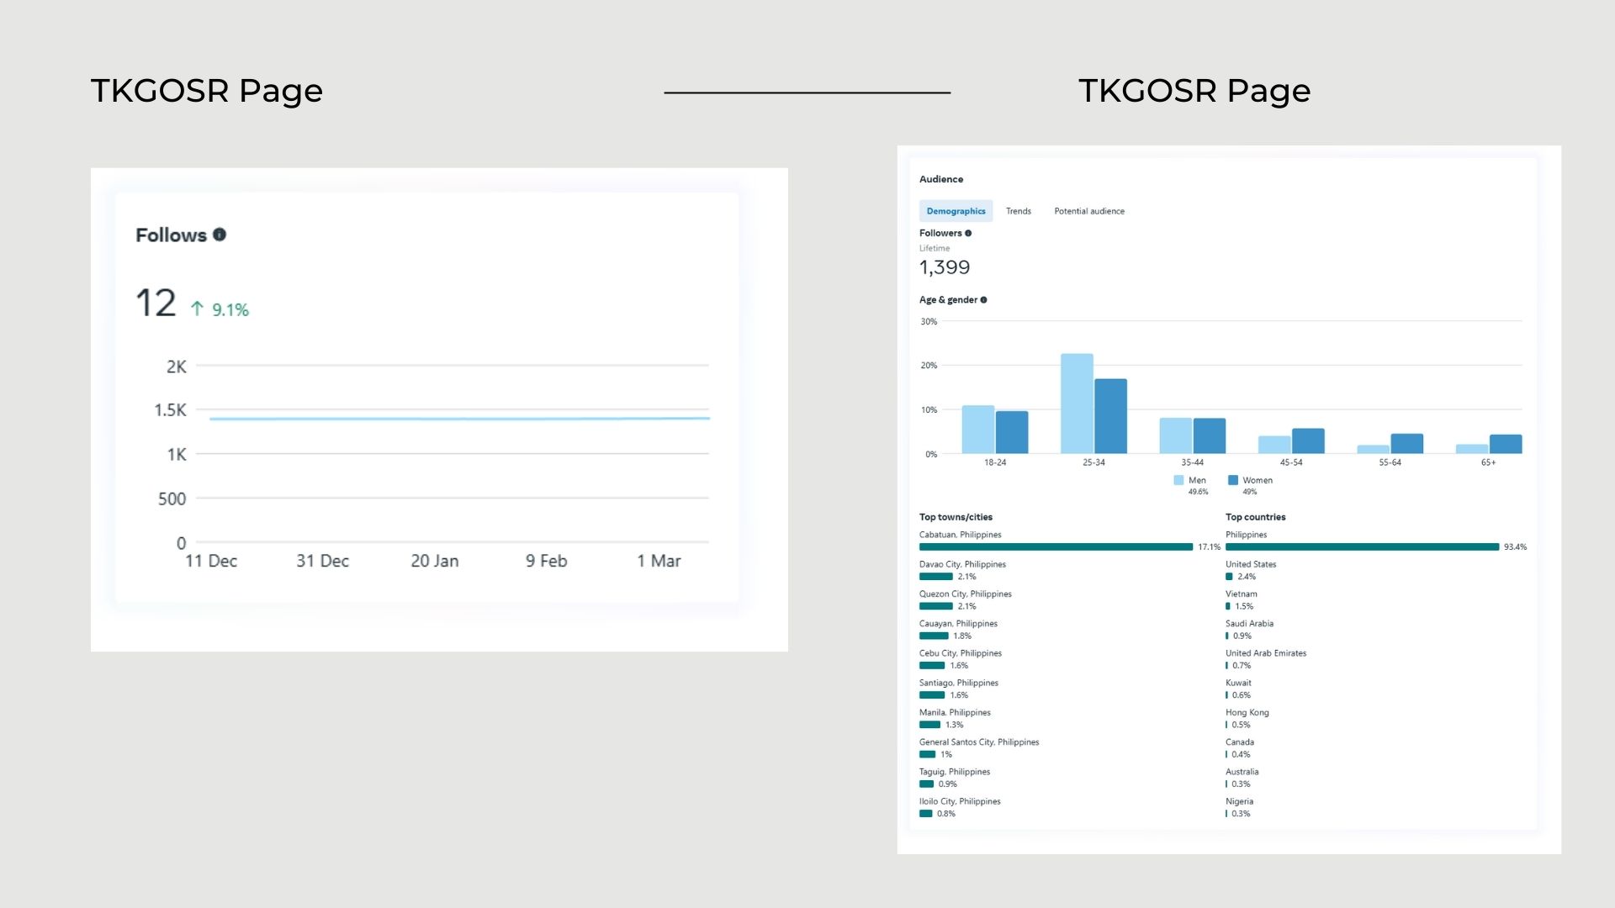This screenshot has height=908, width=1615.
Task: Click the Followers info icon
Action: coord(968,234)
